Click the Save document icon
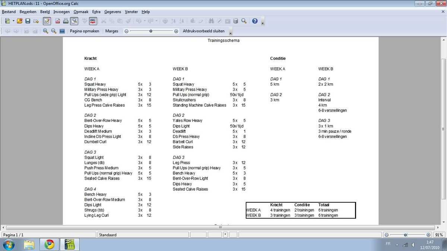Screen dimensions: 447x251 coord(28,21)
